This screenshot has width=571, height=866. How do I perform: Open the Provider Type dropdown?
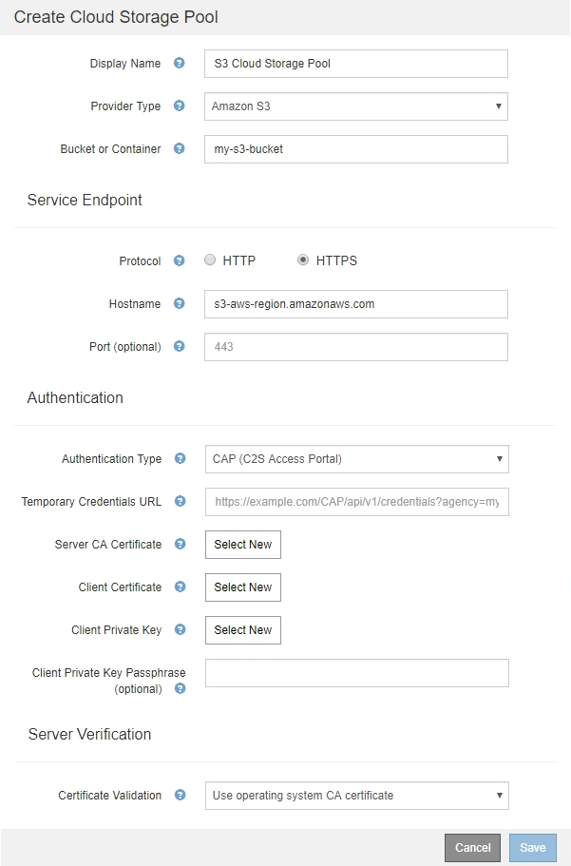pos(356,106)
